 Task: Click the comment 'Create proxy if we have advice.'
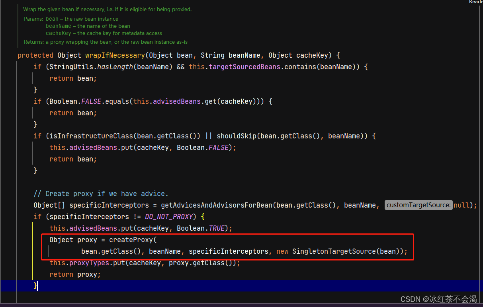101,194
